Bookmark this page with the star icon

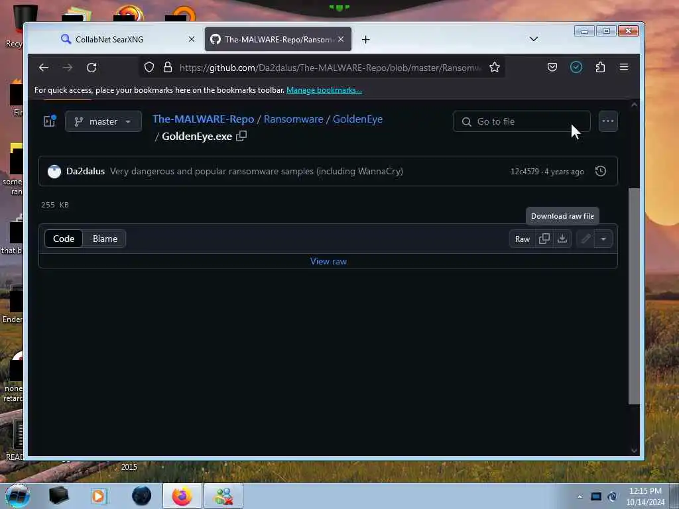pyautogui.click(x=495, y=67)
